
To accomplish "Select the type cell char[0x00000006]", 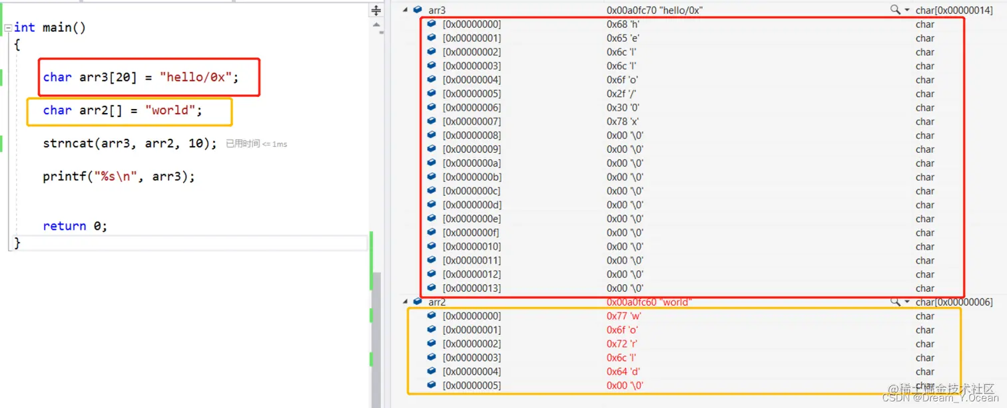I will coord(954,302).
